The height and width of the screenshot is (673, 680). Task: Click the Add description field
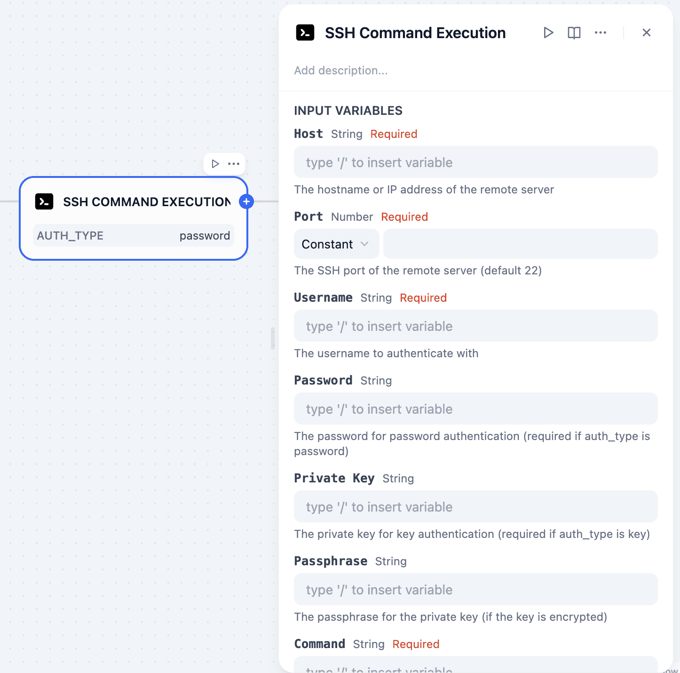coord(341,71)
